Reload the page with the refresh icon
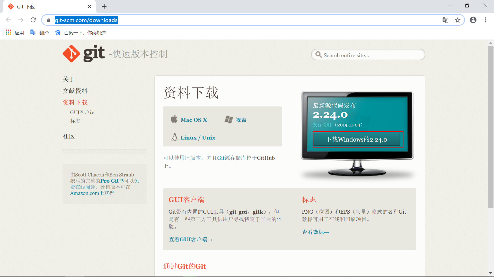This screenshot has height=277, width=494. pyautogui.click(x=33, y=20)
